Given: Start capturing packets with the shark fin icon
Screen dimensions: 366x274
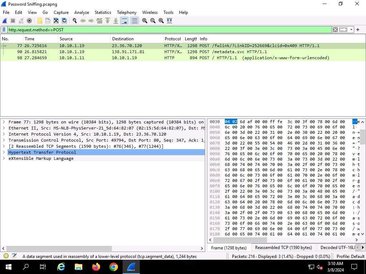Looking at the screenshot, I should (5, 21).
